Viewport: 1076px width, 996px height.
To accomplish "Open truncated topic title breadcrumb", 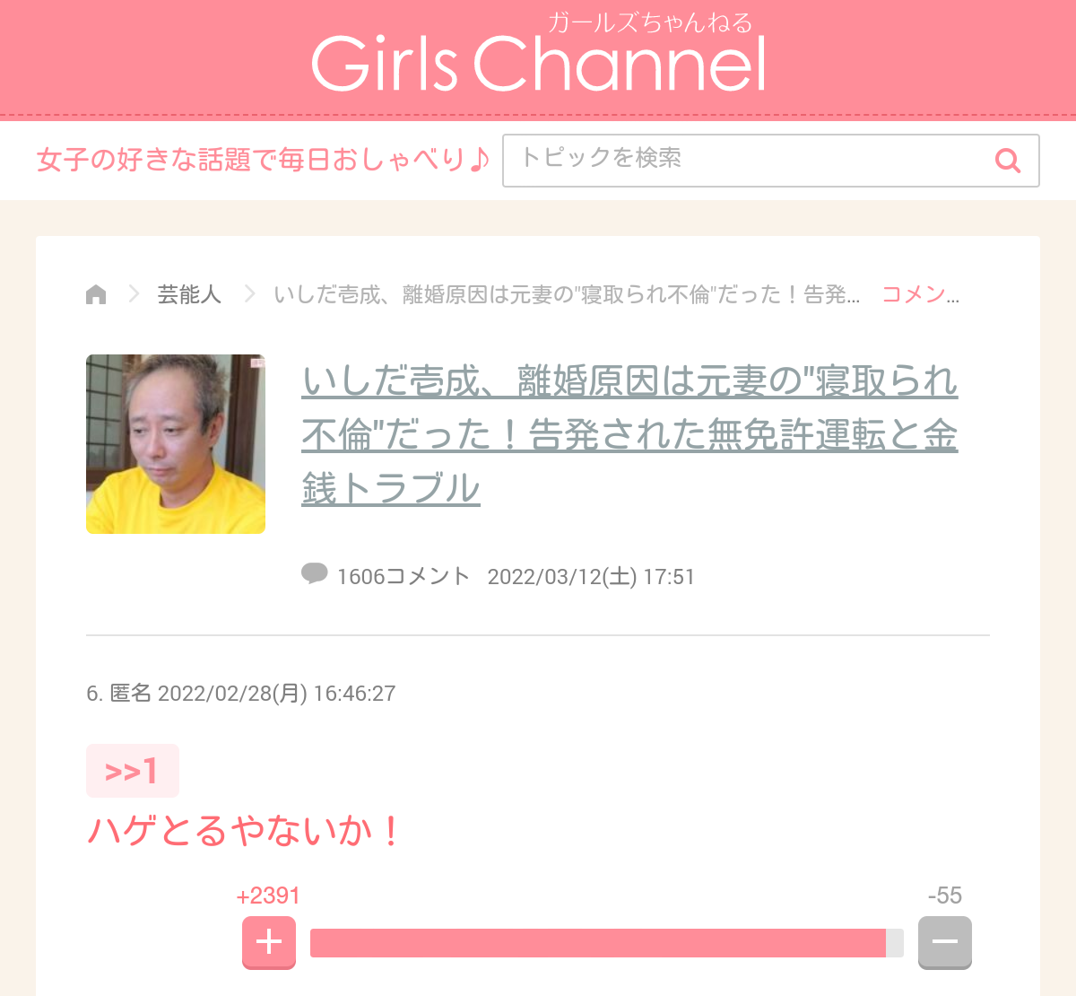I will (567, 294).
